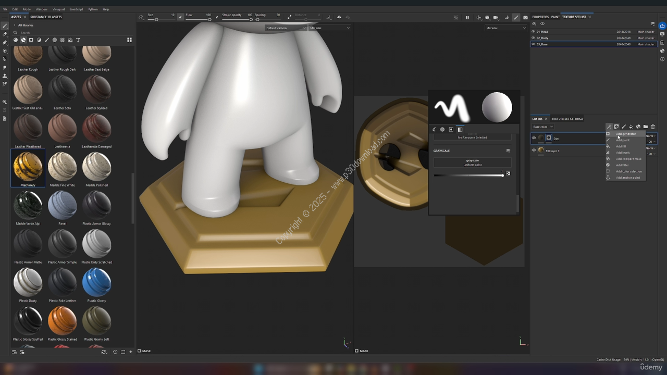The width and height of the screenshot is (667, 375).
Task: Open the export textures icon in right sidebar
Action: 662,26
